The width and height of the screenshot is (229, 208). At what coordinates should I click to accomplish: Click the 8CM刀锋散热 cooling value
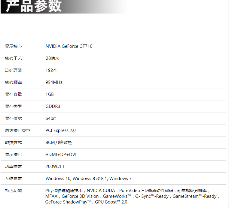[59, 142]
